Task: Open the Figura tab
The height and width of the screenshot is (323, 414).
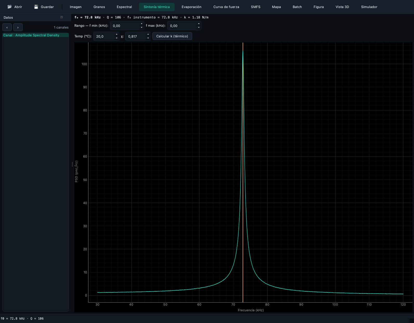Action: pos(319,7)
